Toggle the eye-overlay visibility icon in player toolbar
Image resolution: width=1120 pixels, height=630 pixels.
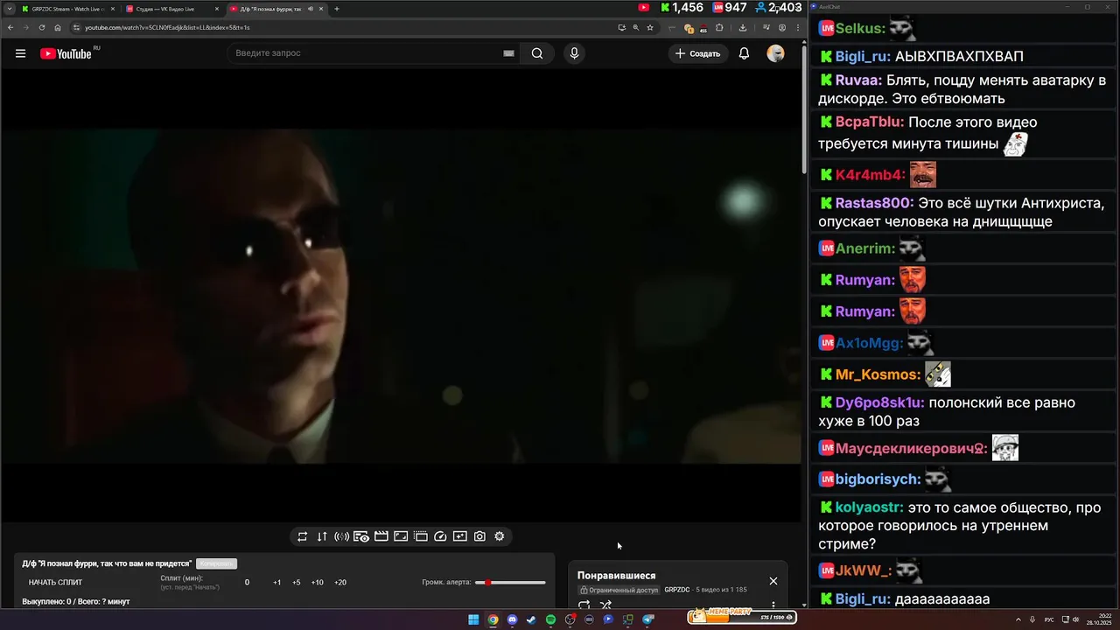pos(361,536)
